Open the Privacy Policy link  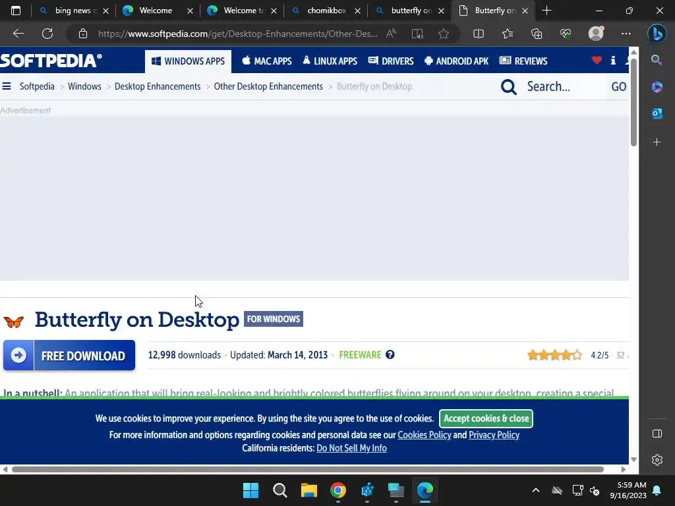coord(494,435)
